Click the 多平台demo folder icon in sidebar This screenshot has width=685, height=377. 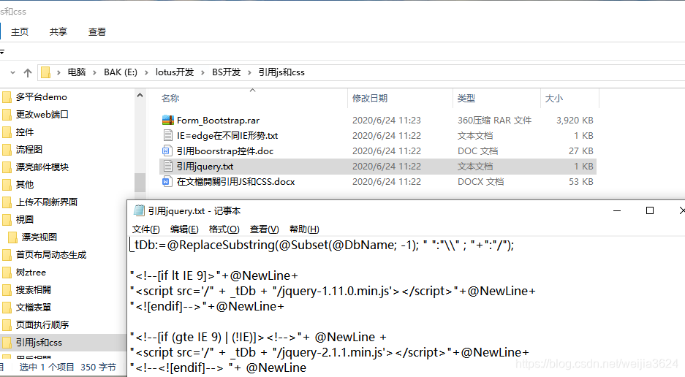7,97
